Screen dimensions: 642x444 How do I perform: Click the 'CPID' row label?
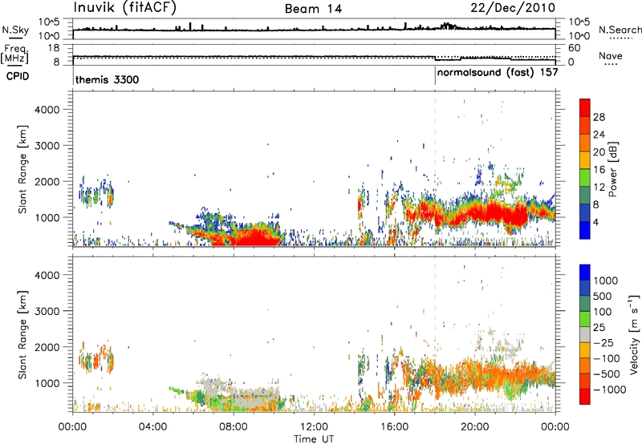tap(17, 76)
